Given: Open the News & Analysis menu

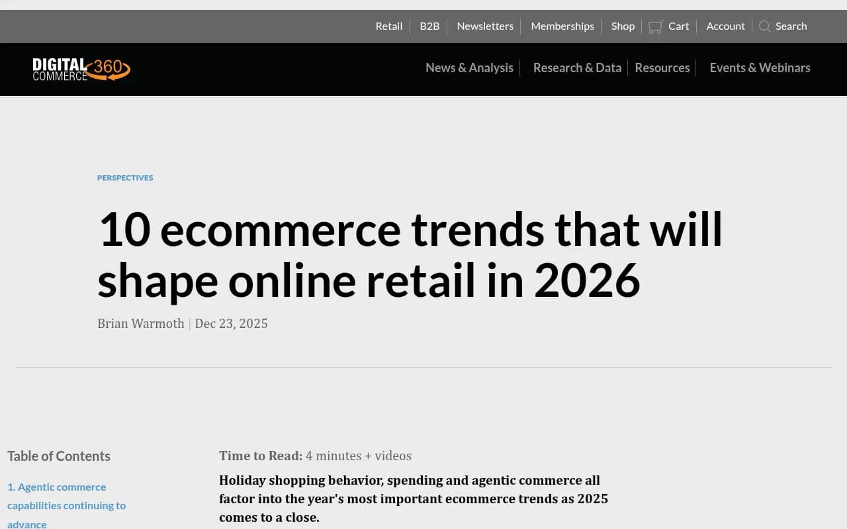Looking at the screenshot, I should pos(469,67).
